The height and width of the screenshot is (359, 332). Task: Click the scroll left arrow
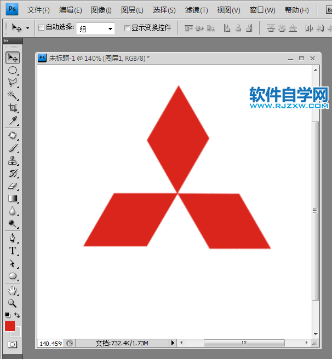[181, 343]
